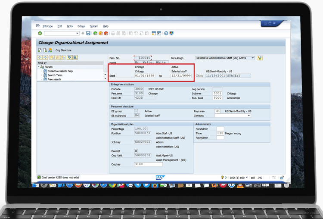323x219 pixels.
Task: Click the Position field 50000157
Action: (143, 133)
